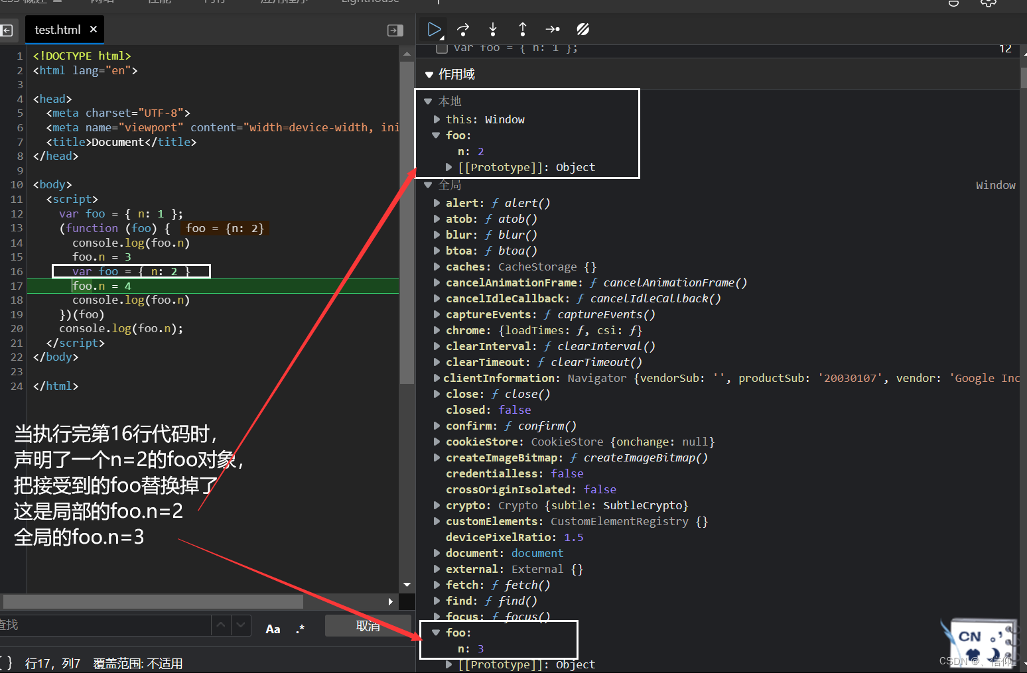Step over the next function call
1027x673 pixels.
[463, 29]
